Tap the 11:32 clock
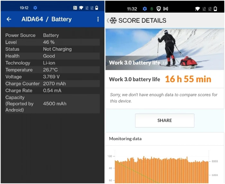The width and height of the screenshot is (225, 184). pos(132,9)
